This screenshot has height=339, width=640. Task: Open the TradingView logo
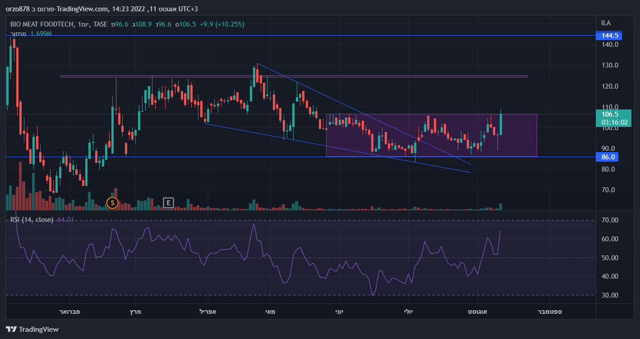[x=32, y=329]
